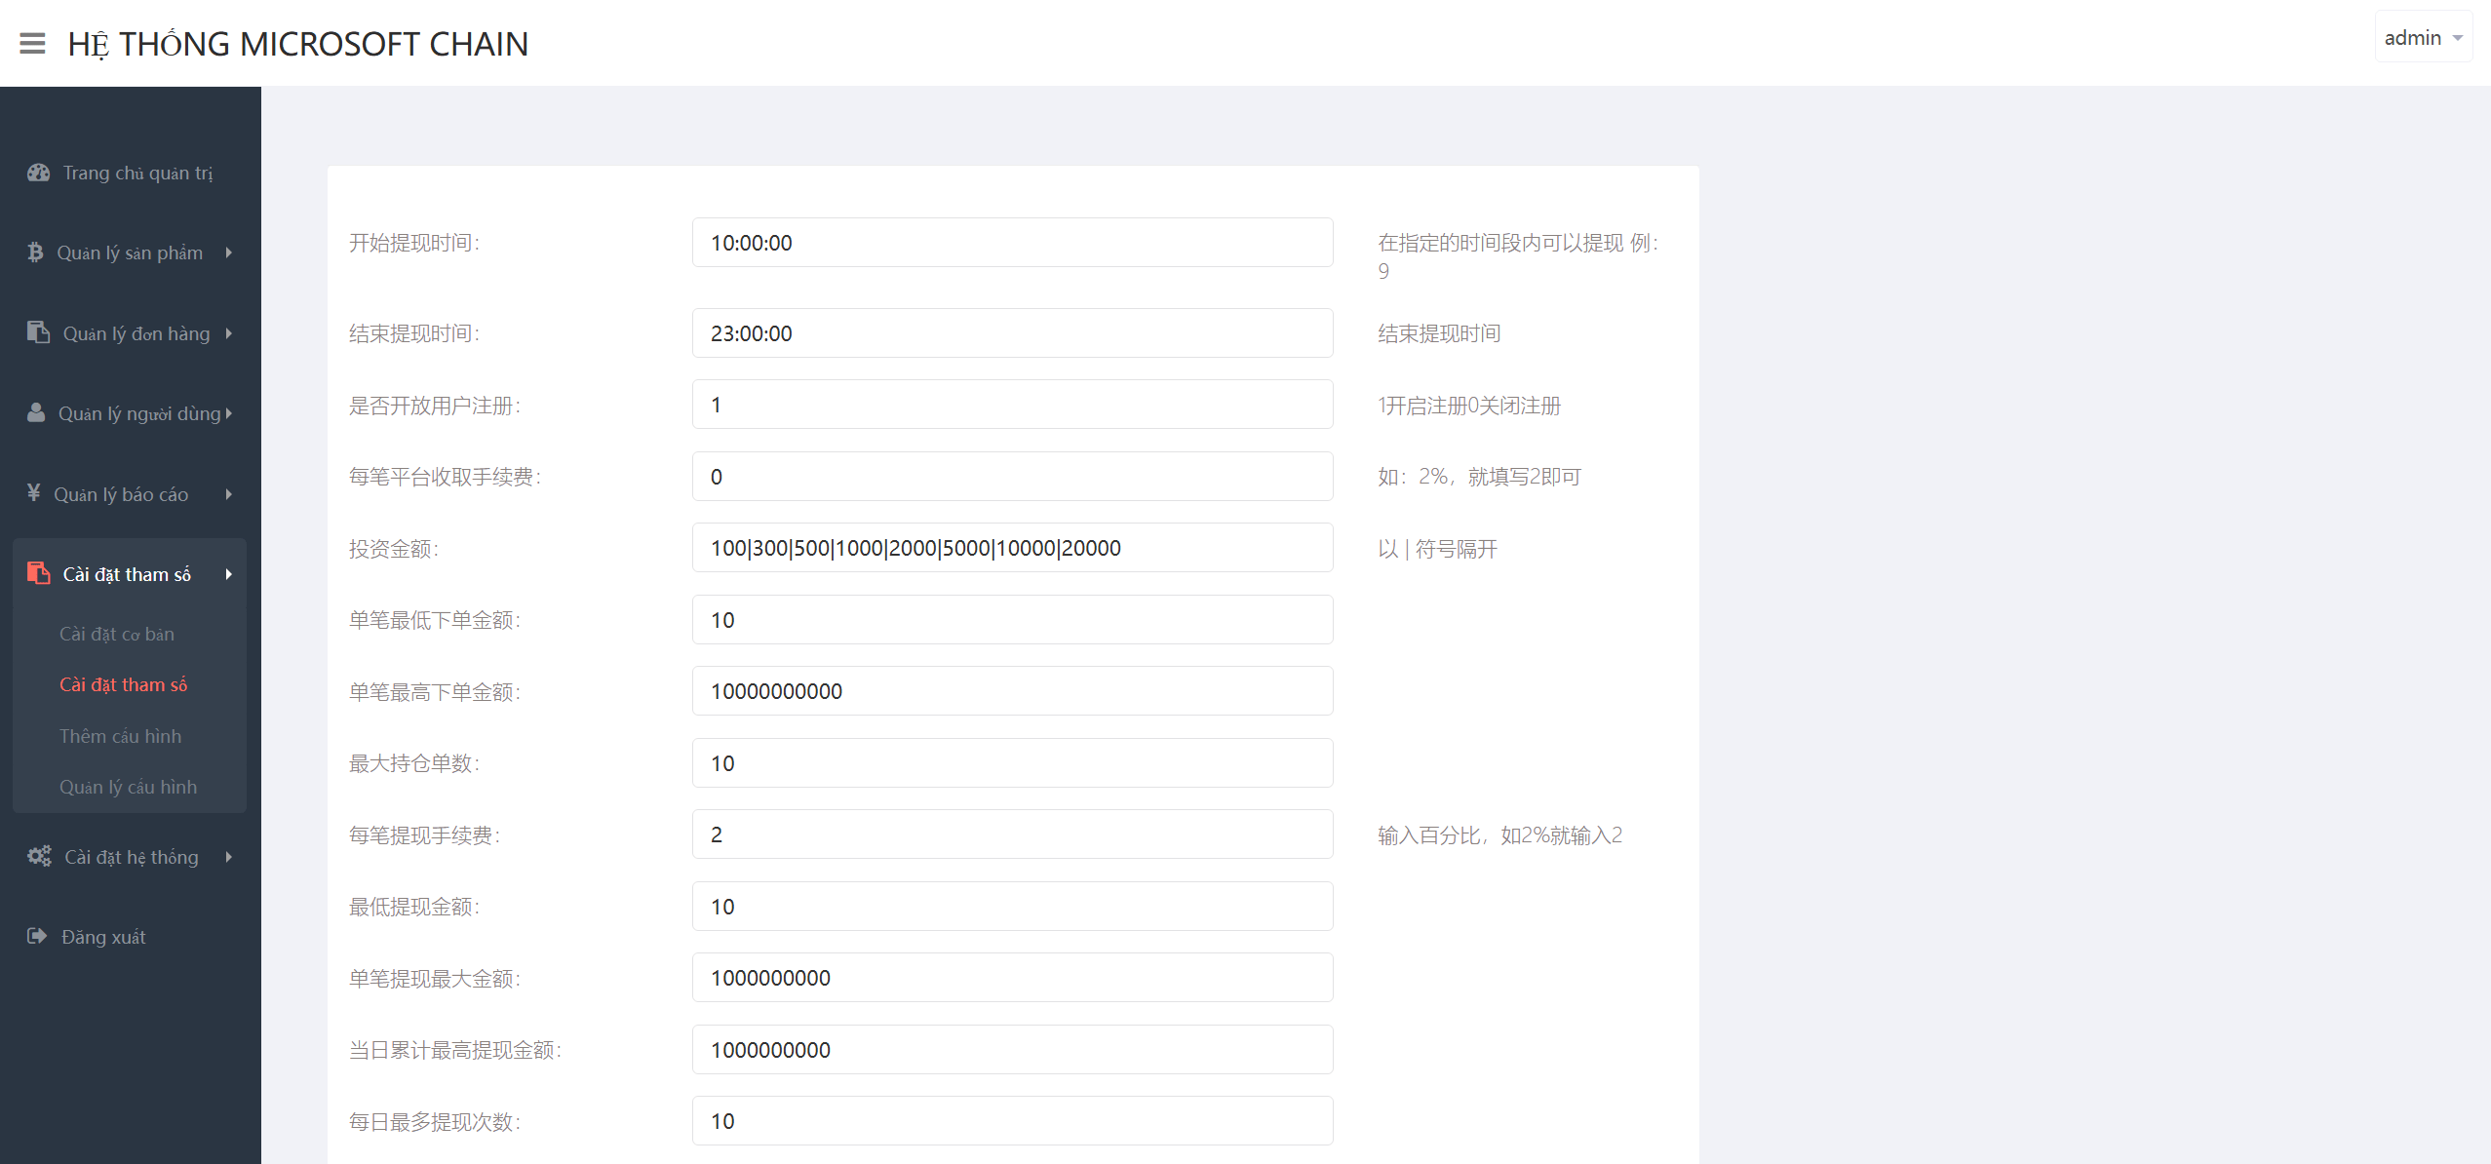Screen dimensions: 2491x1164
Task: Open the hamburger navigation menu
Action: 32,43
